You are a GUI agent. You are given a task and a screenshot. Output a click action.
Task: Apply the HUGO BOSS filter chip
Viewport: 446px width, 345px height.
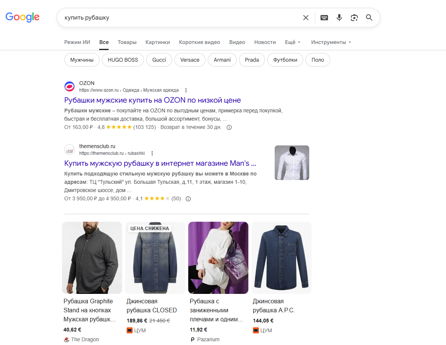pyautogui.click(x=123, y=60)
